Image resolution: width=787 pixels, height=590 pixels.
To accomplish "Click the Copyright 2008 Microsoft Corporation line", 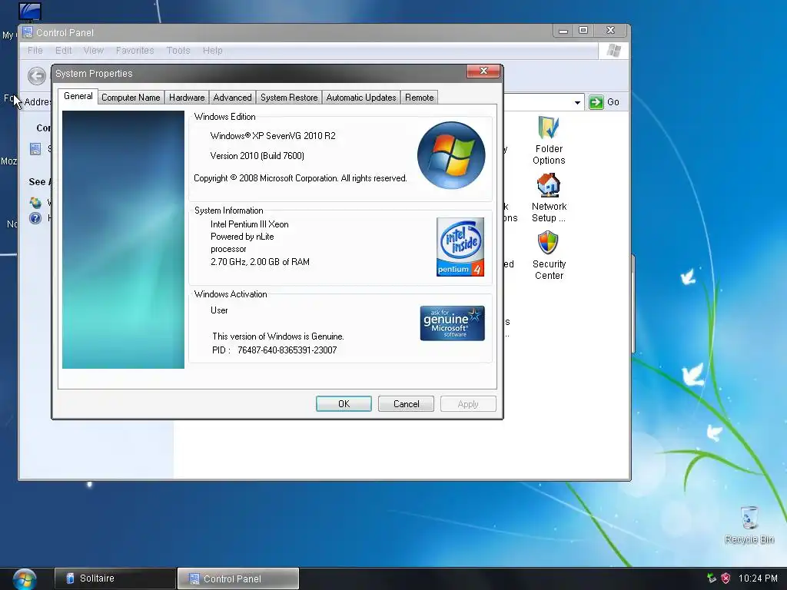I will 301,178.
